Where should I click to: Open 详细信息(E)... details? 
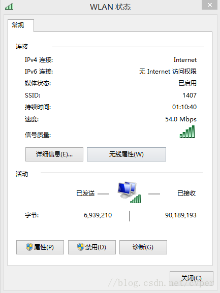(x=54, y=154)
